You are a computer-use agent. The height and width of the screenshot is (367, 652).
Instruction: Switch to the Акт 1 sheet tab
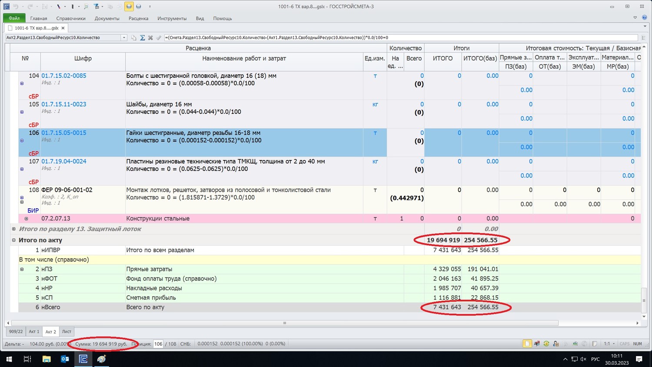(x=34, y=332)
